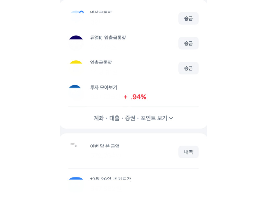Expand 계좌 · 대출 · 증권 · 포인트 보기
The width and height of the screenshot is (259, 200).
pos(130,118)
